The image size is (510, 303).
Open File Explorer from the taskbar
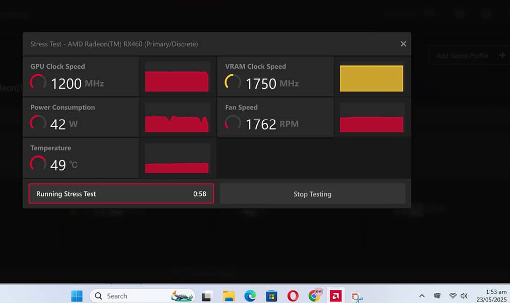click(229, 296)
